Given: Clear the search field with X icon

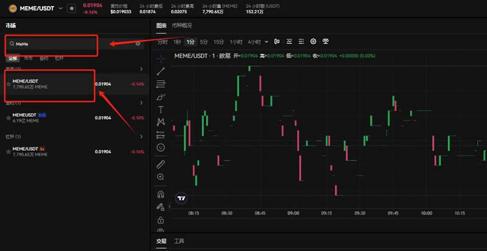Looking at the screenshot, I should pyautogui.click(x=138, y=44).
